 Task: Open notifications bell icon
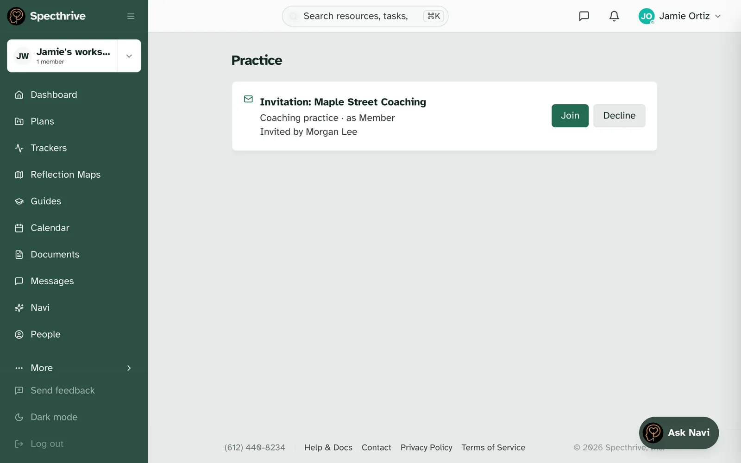click(x=614, y=16)
